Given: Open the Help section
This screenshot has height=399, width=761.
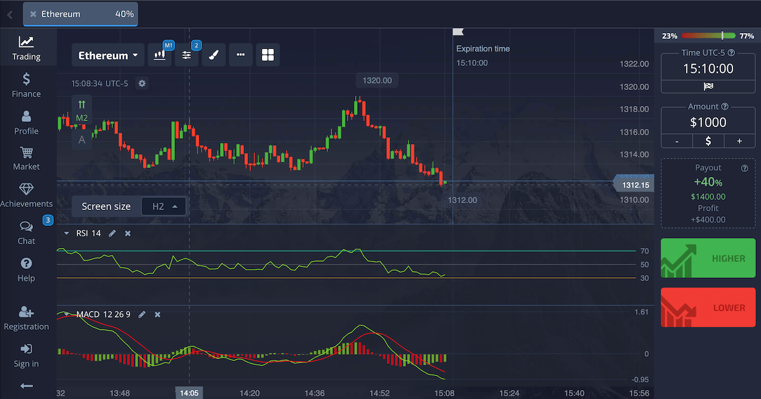Looking at the screenshot, I should (26, 270).
